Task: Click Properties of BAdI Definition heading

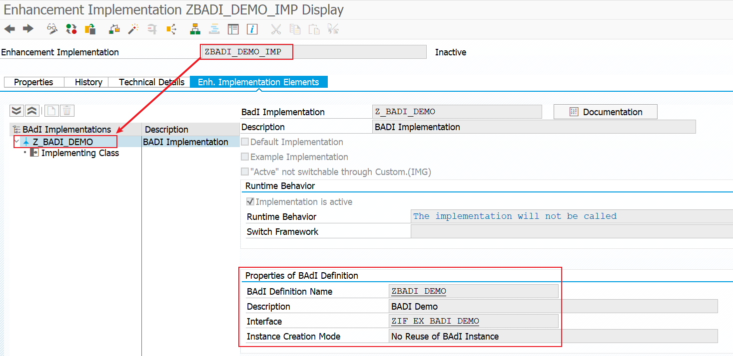Action: (x=302, y=276)
